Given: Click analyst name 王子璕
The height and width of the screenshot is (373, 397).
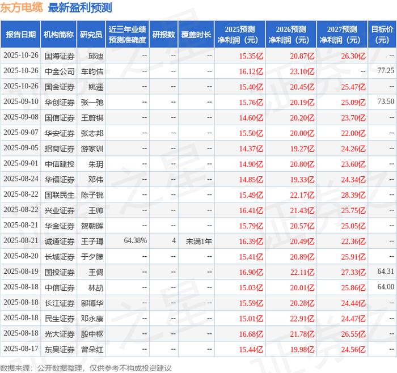Looking at the screenshot, I should (92, 241).
